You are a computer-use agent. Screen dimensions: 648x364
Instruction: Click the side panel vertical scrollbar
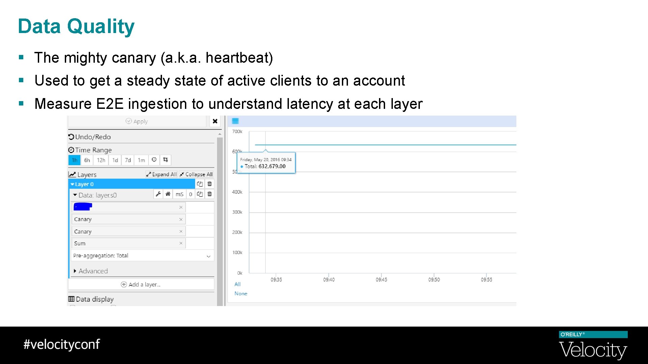click(x=220, y=219)
